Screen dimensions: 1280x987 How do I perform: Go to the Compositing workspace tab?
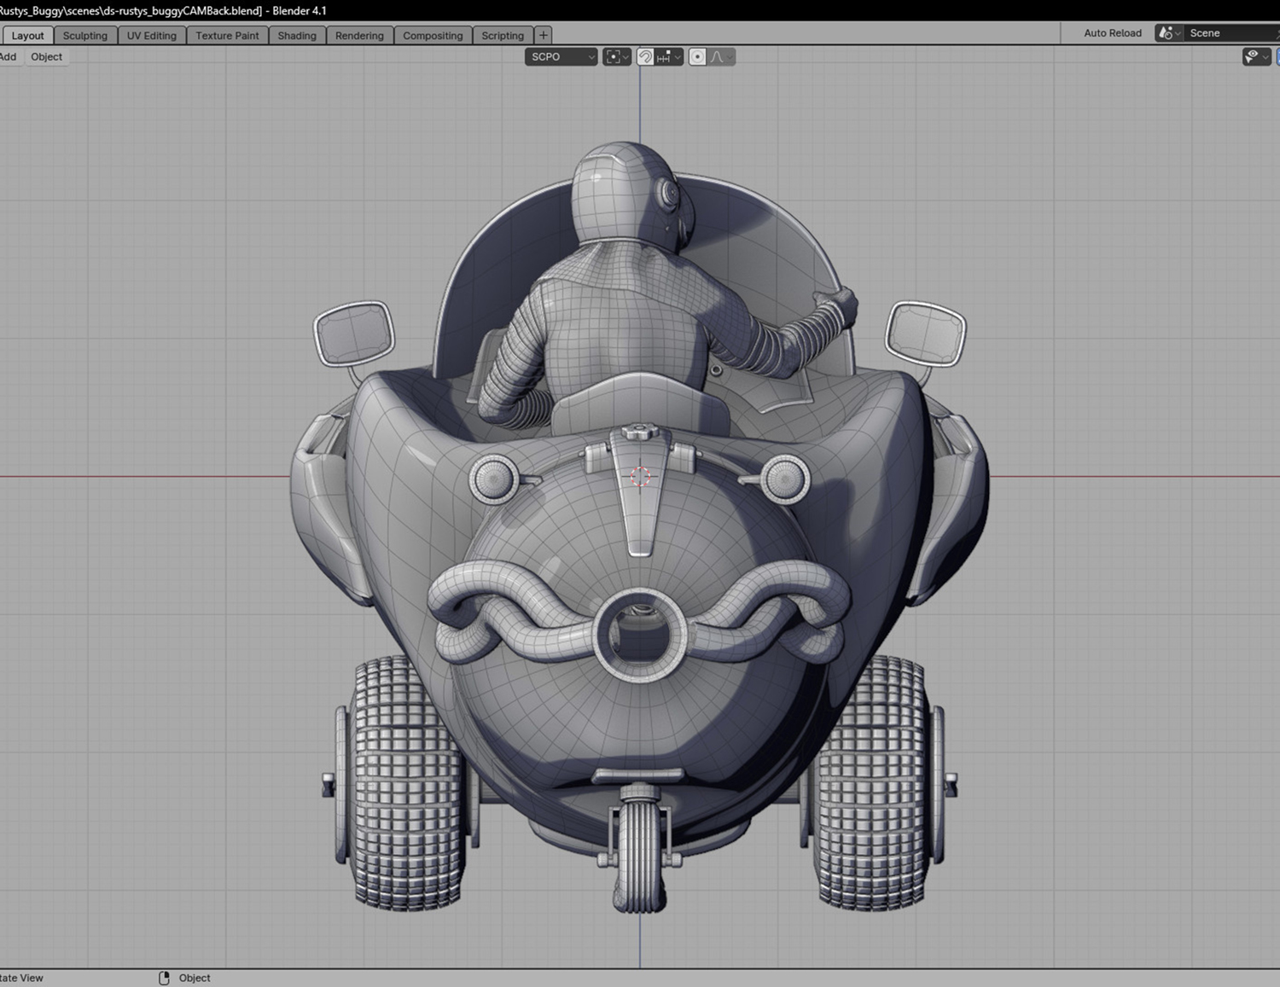pyautogui.click(x=433, y=36)
